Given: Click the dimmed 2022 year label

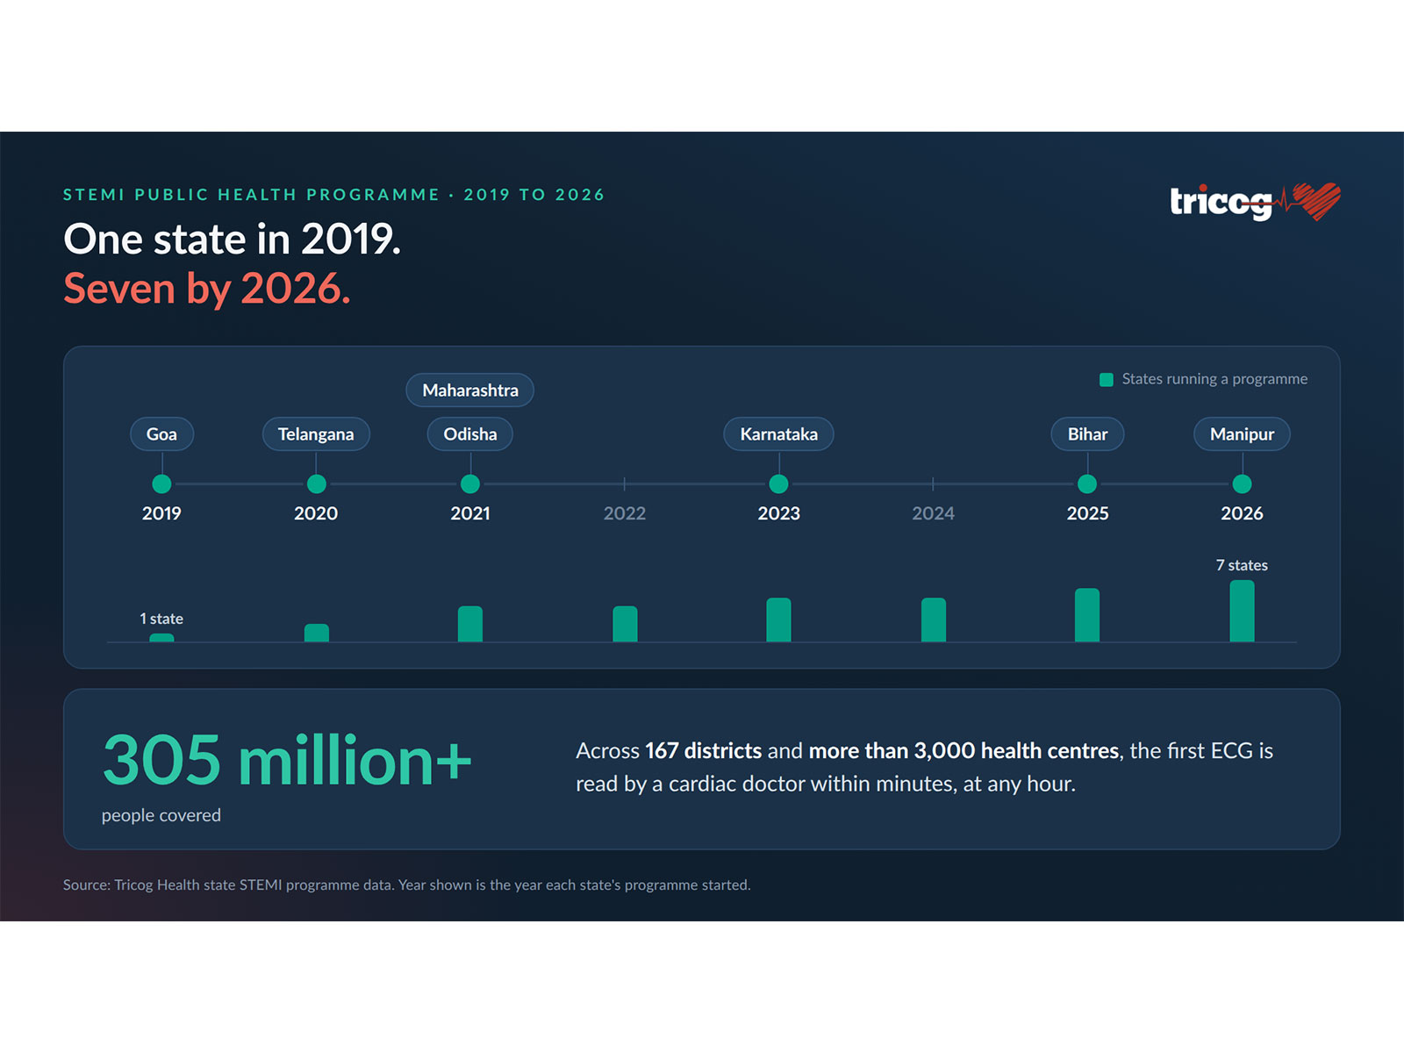Looking at the screenshot, I should 625,513.
